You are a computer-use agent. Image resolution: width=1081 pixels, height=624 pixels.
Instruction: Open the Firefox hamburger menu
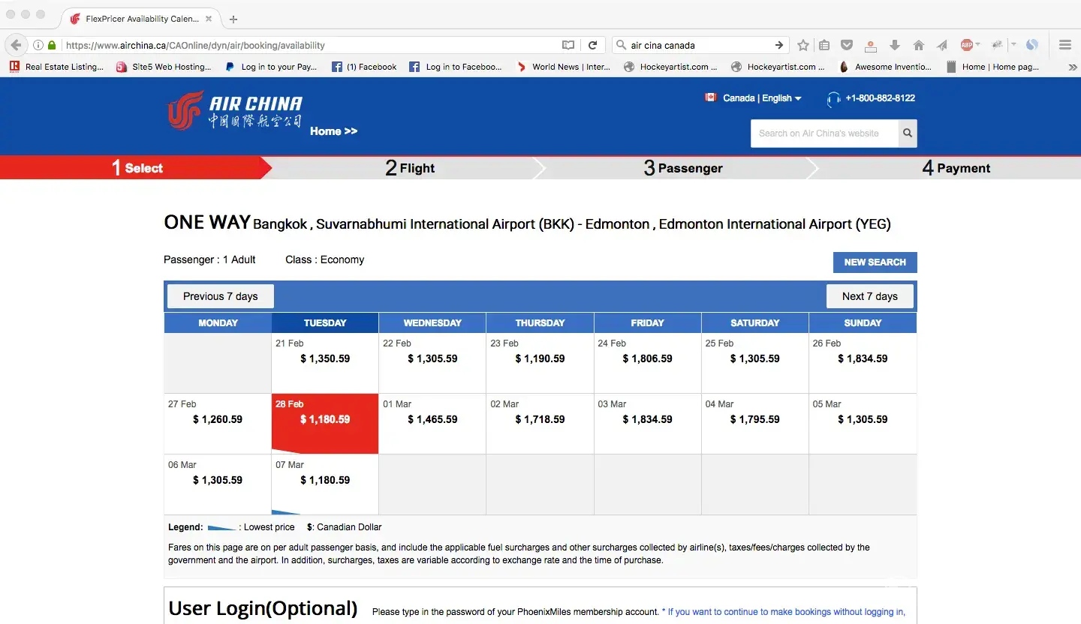pyautogui.click(x=1064, y=45)
